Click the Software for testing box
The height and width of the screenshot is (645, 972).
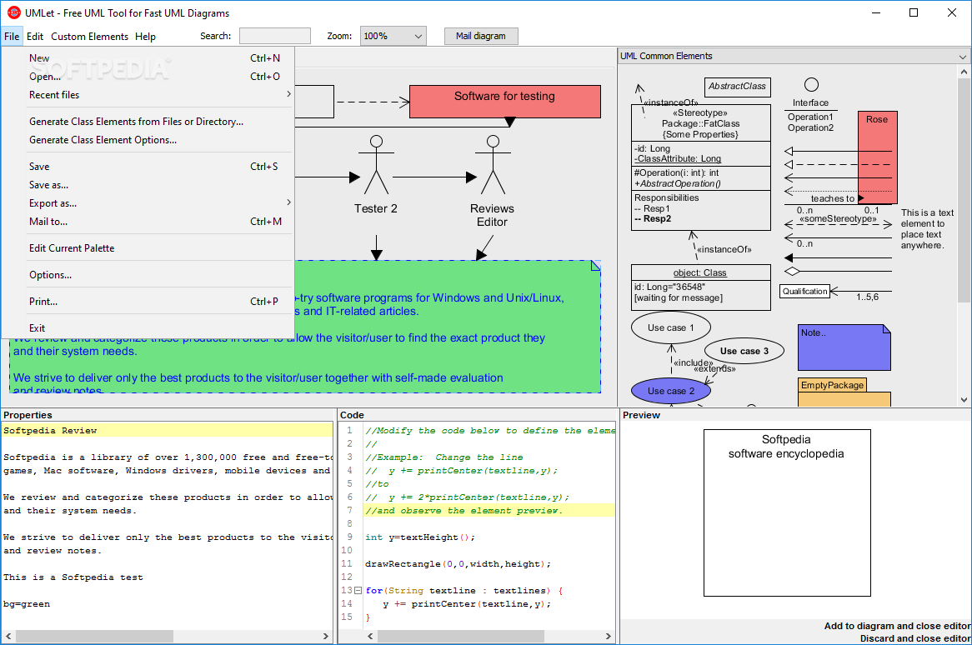[504, 102]
